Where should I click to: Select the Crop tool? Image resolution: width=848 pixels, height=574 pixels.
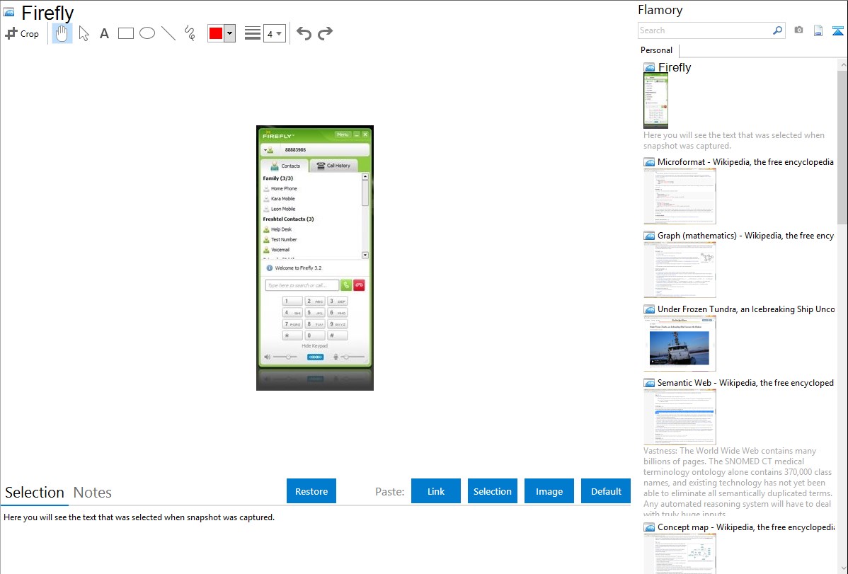point(22,33)
